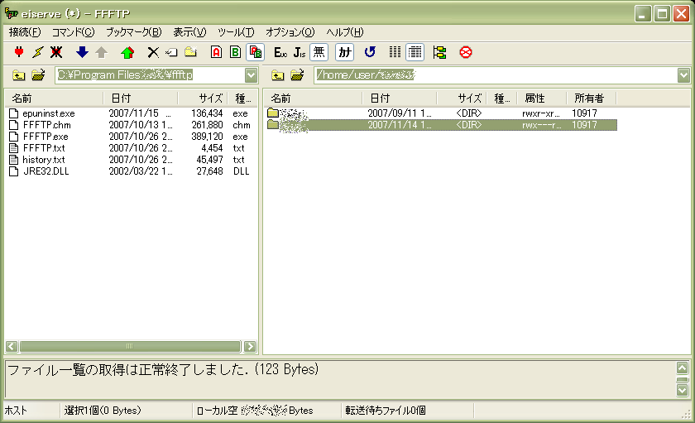Viewport: 695px width, 423px height.
Task: Click the 選択1個(0 Bytes) status bar entry
Action: tap(103, 411)
